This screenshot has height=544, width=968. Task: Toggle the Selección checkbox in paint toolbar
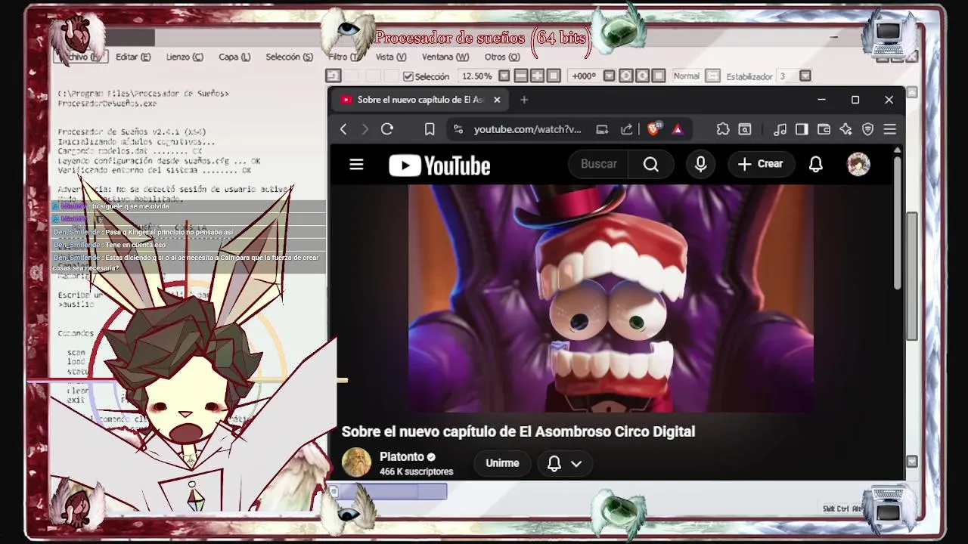(x=408, y=76)
